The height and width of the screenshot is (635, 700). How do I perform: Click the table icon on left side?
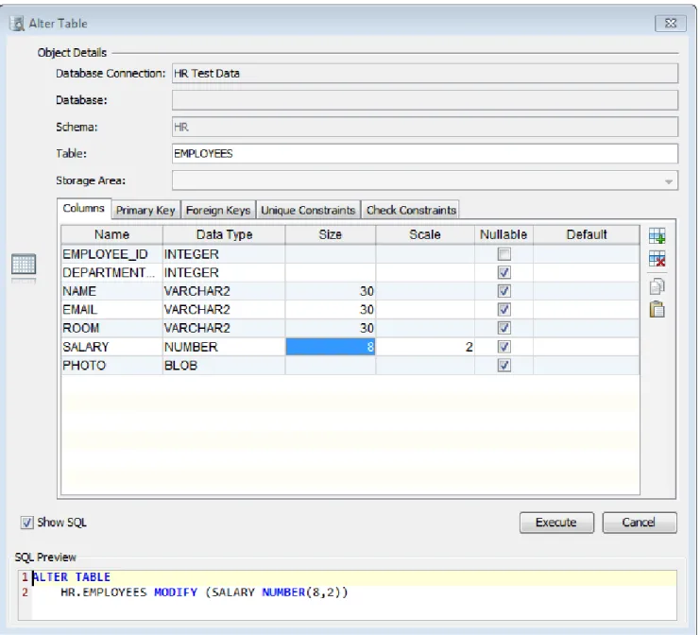click(x=24, y=264)
